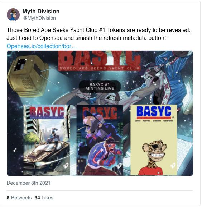Click the @MythDivision handle
This screenshot has width=202, height=207.
tap(39, 18)
